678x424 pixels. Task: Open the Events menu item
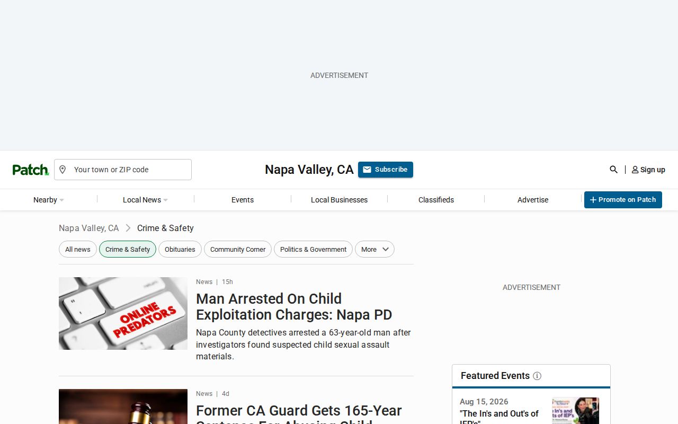coord(243,200)
